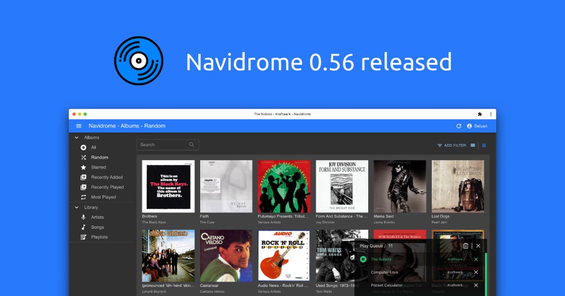Clear play queue with trash icon

[x=466, y=246]
